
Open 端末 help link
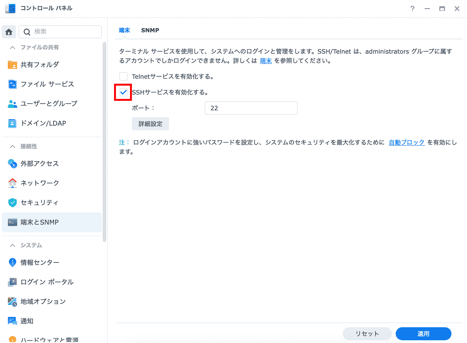(x=266, y=61)
